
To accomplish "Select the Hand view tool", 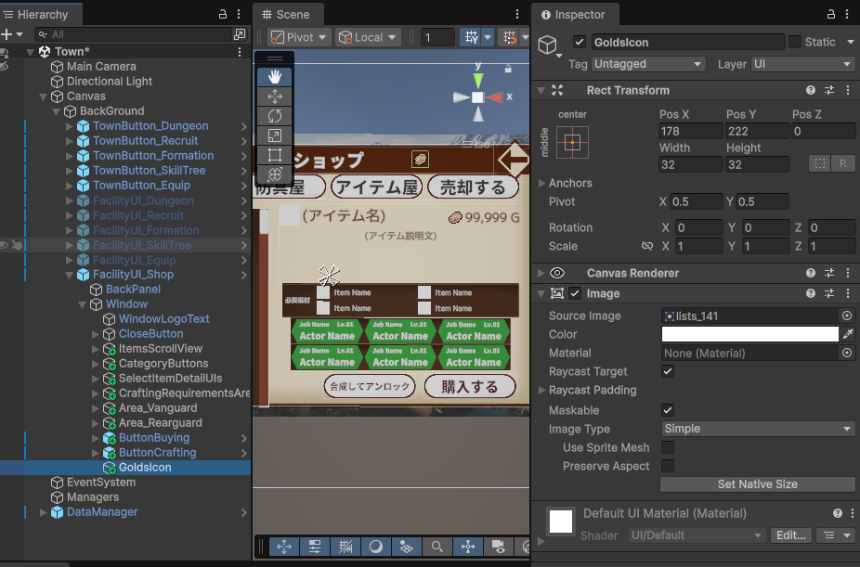I will tap(274, 77).
